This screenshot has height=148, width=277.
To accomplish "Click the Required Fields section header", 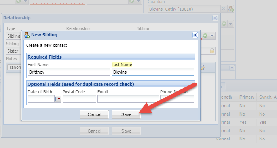I will pyautogui.click(x=111, y=57).
